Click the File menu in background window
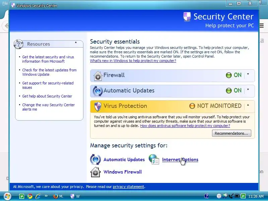Image resolution: width=268 pixels, height=201 pixels. coord(5,3)
